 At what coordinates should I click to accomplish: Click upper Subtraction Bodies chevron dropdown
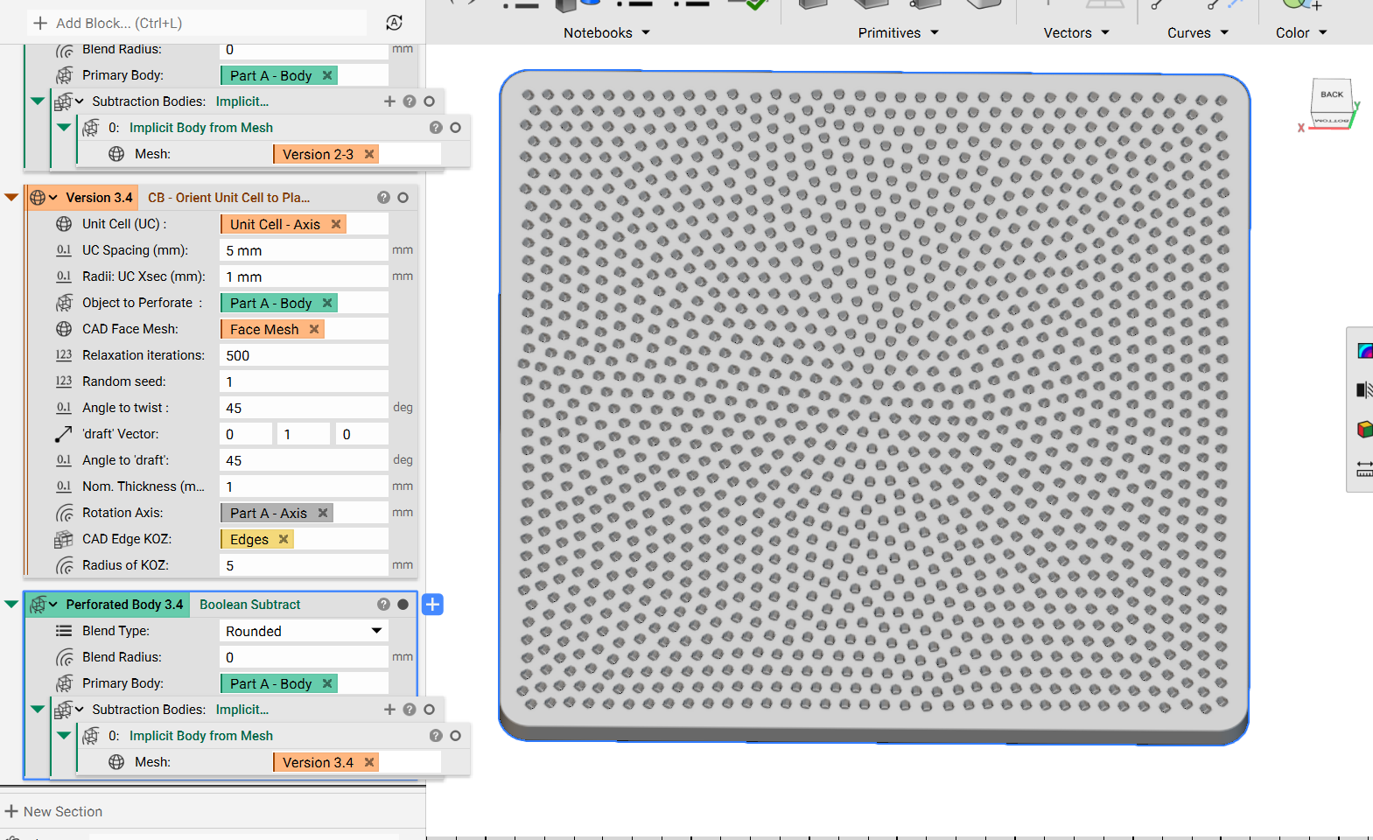click(x=80, y=101)
